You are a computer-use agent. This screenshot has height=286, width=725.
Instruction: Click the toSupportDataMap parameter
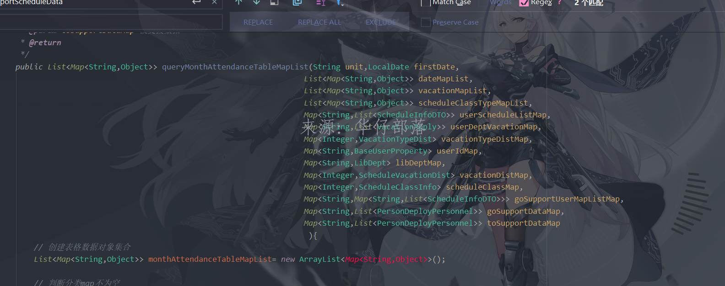tap(524, 223)
